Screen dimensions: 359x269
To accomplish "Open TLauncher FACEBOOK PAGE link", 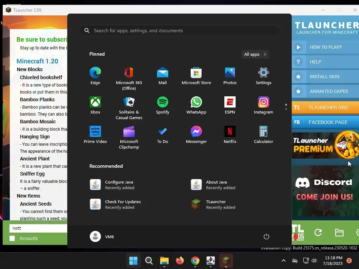I will 325,122.
